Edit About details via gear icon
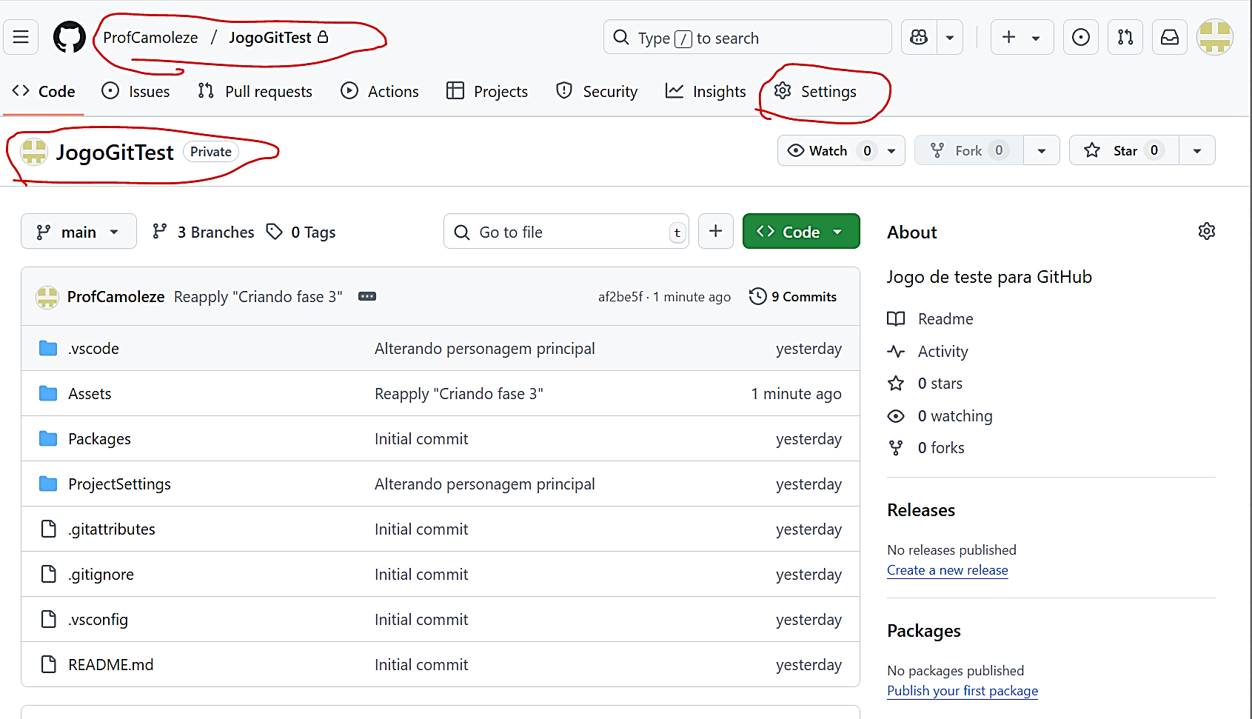Screen dimensions: 1252x719 [x=1206, y=232]
